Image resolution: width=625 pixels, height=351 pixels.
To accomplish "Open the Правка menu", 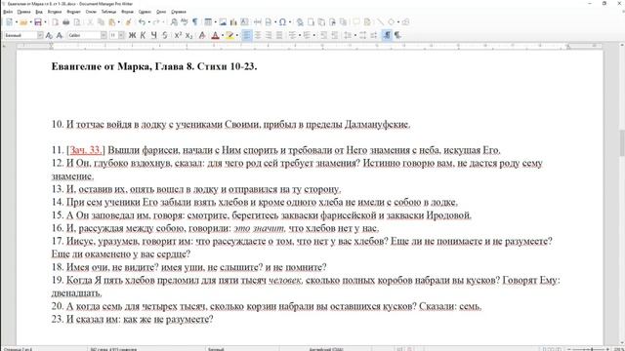I will click(x=23, y=12).
